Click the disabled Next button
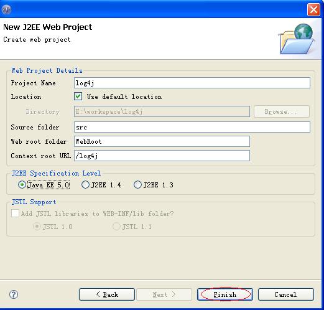Screen dimensions: 324x310 (164, 294)
